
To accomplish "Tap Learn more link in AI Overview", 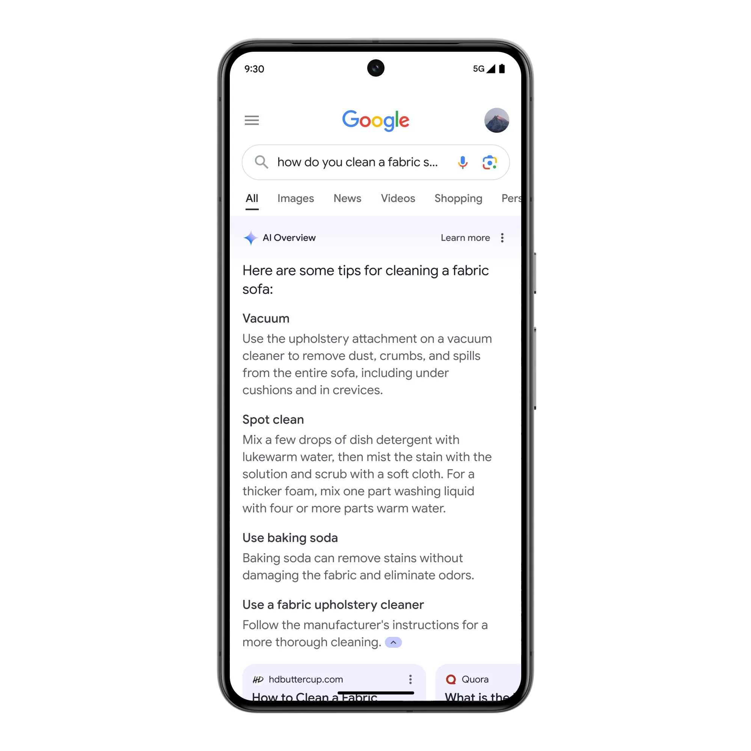I will pos(466,237).
